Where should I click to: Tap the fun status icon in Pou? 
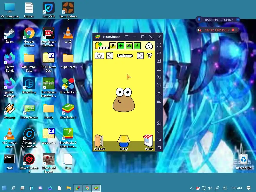[x=129, y=46]
